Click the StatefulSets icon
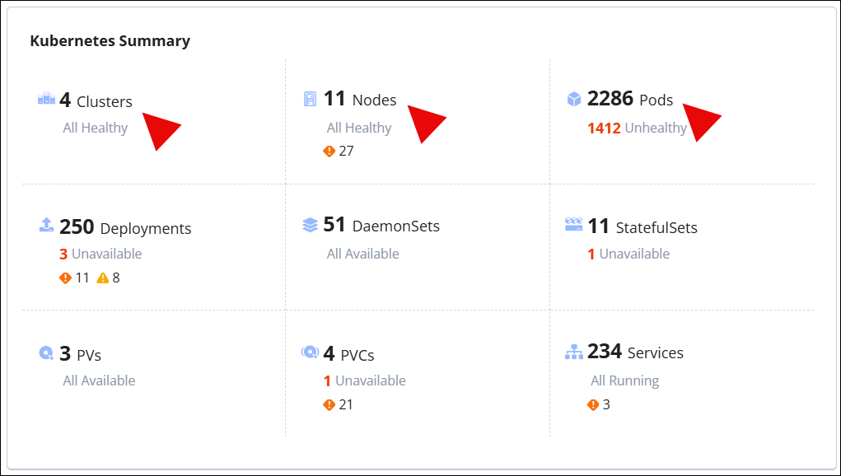841x476 pixels. (x=574, y=224)
